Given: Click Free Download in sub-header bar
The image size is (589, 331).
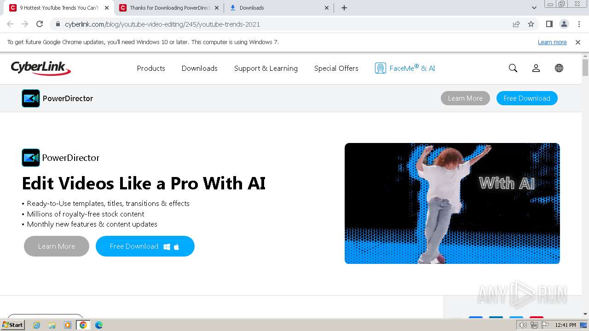Looking at the screenshot, I should pos(527,98).
